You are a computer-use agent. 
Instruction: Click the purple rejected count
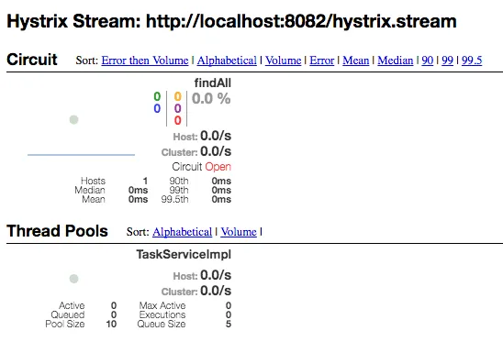tap(177, 108)
